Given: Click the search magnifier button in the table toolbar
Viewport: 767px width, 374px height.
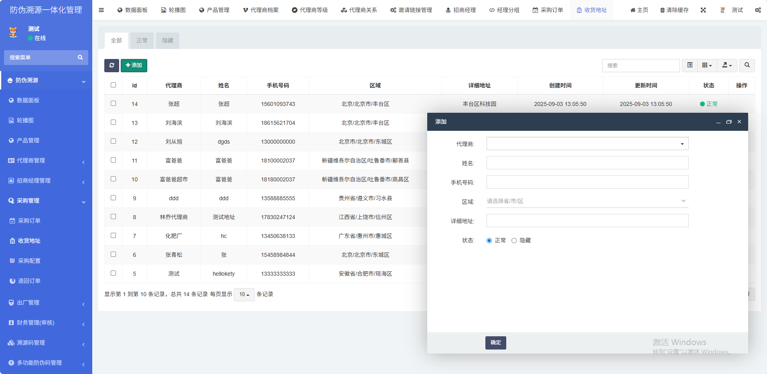Looking at the screenshot, I should 747,65.
